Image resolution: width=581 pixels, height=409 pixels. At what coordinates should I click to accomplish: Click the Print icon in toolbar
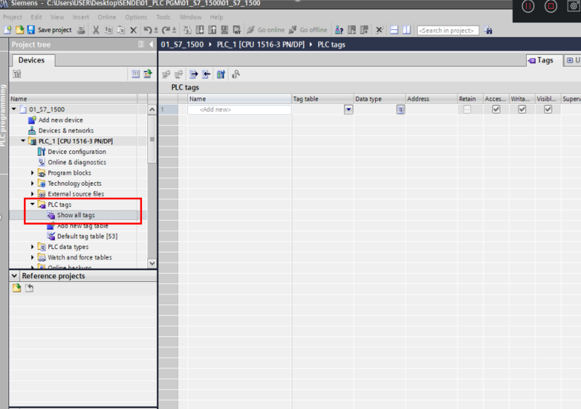81,29
